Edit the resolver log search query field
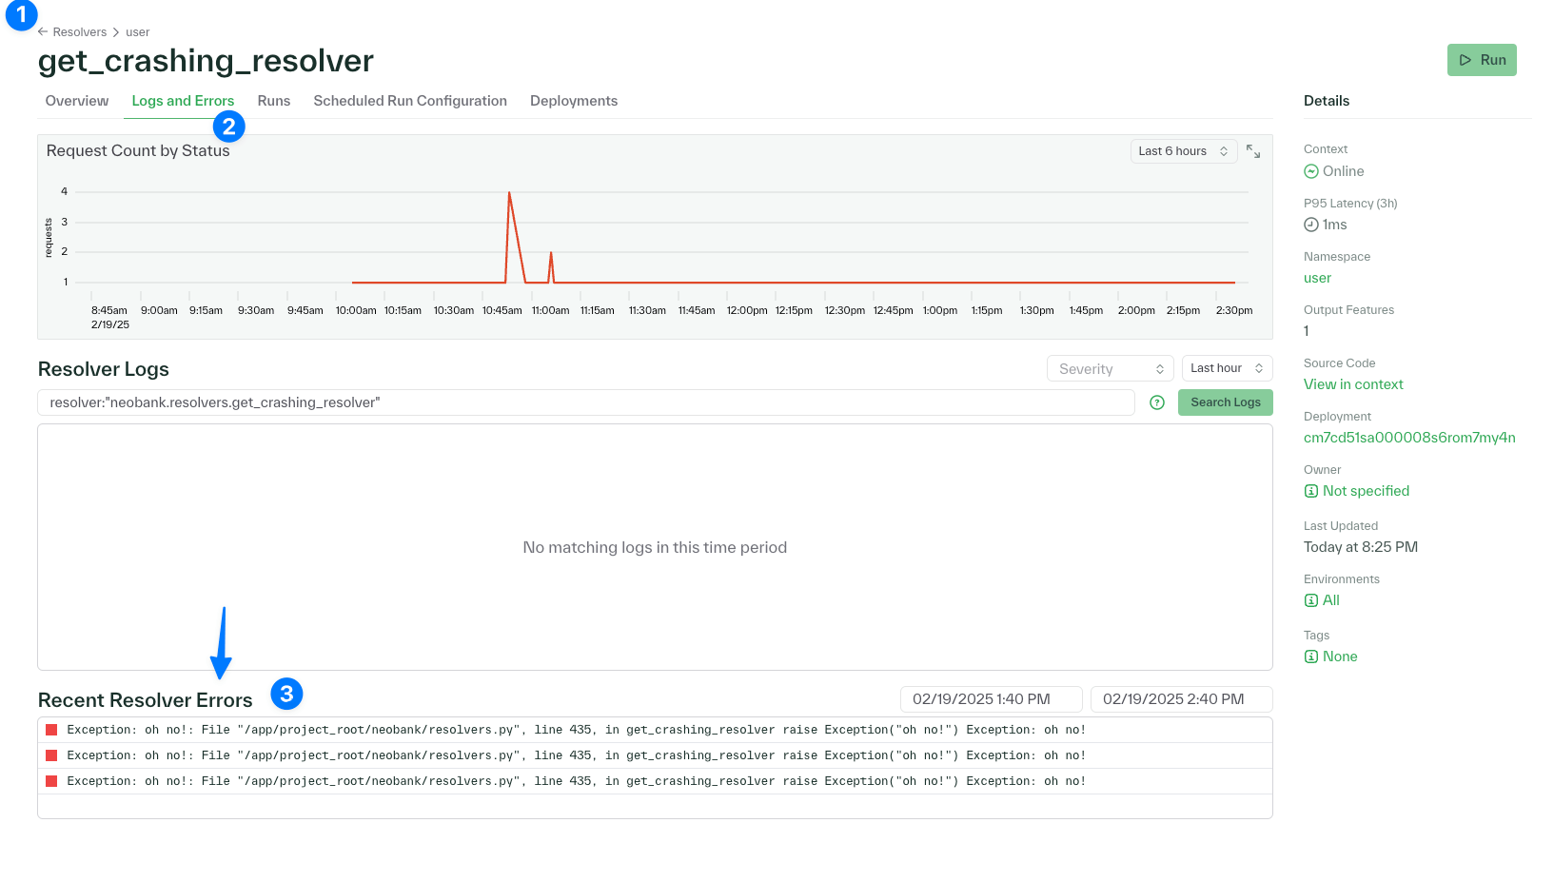The image size is (1554, 882). coord(585,402)
